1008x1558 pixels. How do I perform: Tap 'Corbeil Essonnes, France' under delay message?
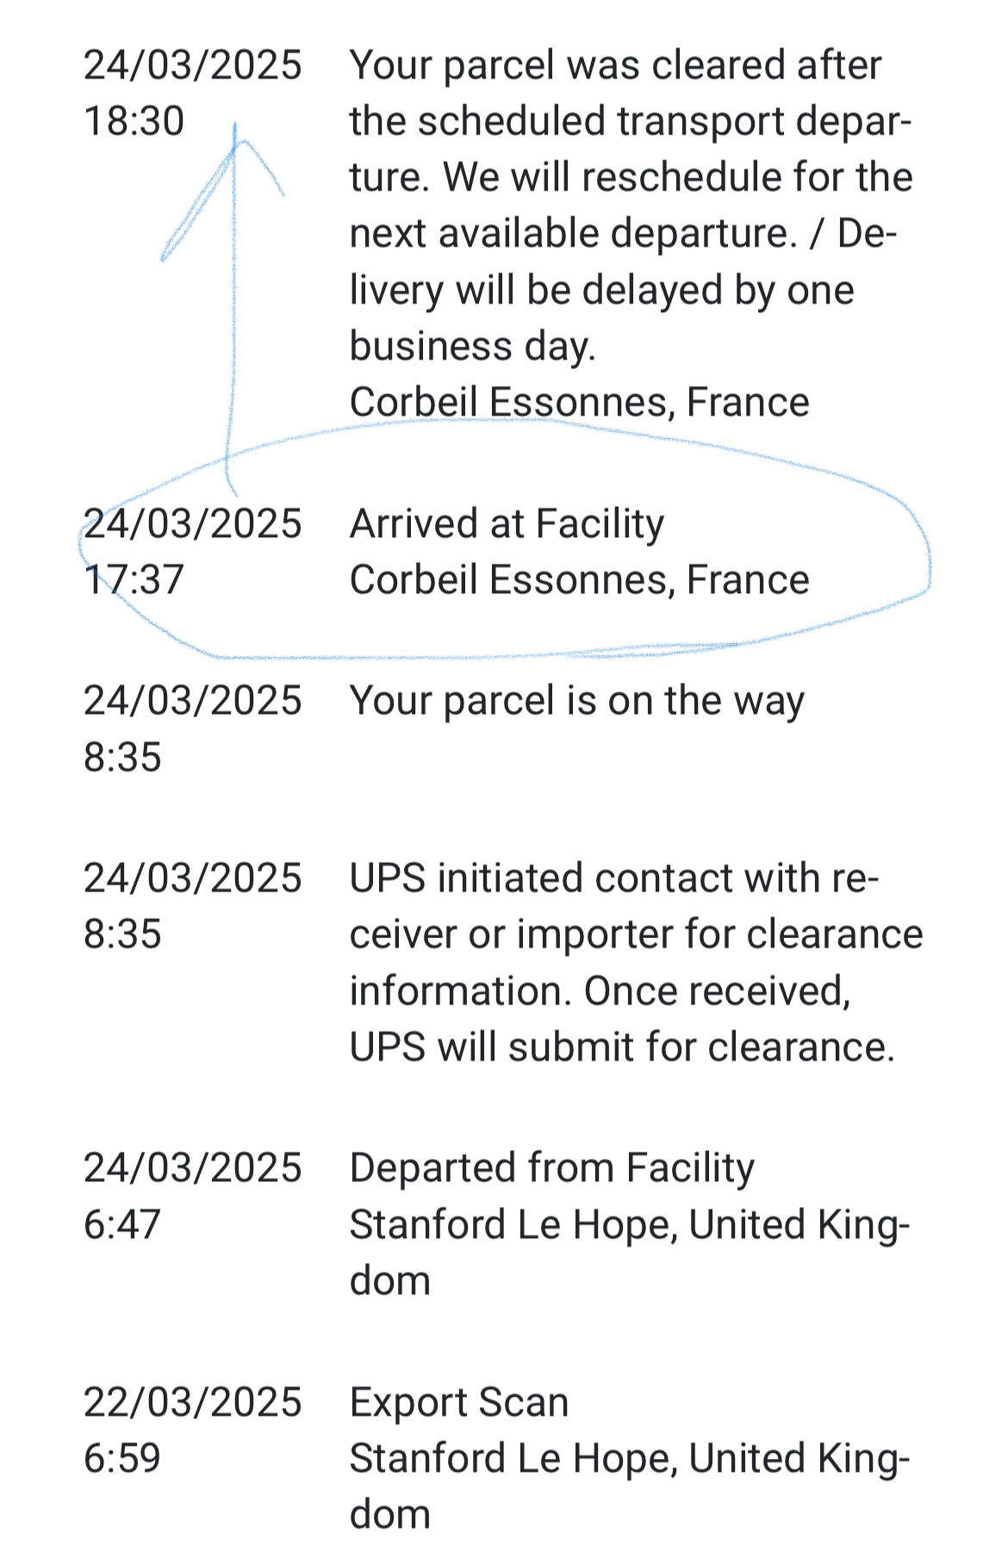579,402
